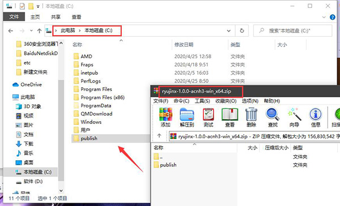
Task: Click the Explorer back arrow
Action: (10, 31)
